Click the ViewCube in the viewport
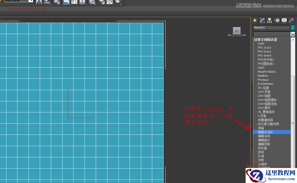 coord(237,31)
